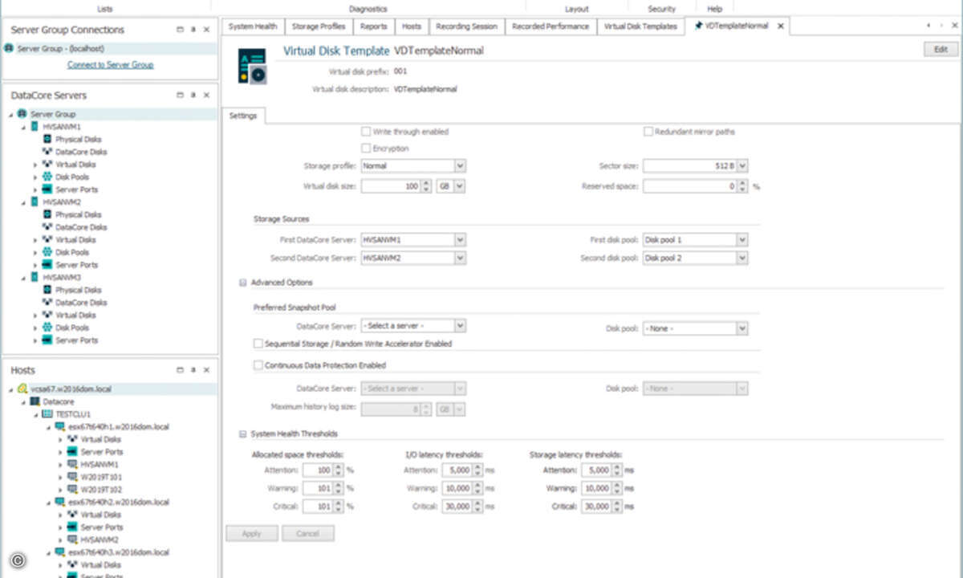Click the Edit button
The height and width of the screenshot is (578, 963).
[x=941, y=50]
